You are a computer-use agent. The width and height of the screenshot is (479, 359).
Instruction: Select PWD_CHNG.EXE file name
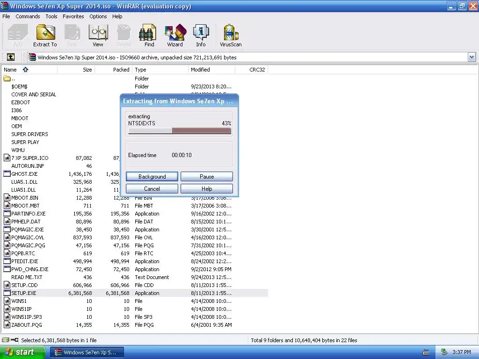(29, 269)
